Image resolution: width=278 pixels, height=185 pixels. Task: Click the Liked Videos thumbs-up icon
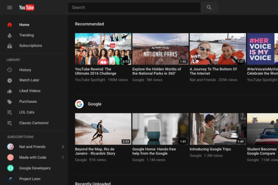click(x=10, y=91)
